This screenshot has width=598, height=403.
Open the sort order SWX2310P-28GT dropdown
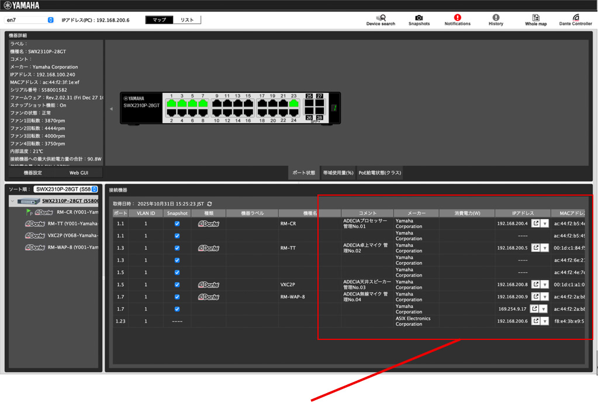tap(65, 189)
